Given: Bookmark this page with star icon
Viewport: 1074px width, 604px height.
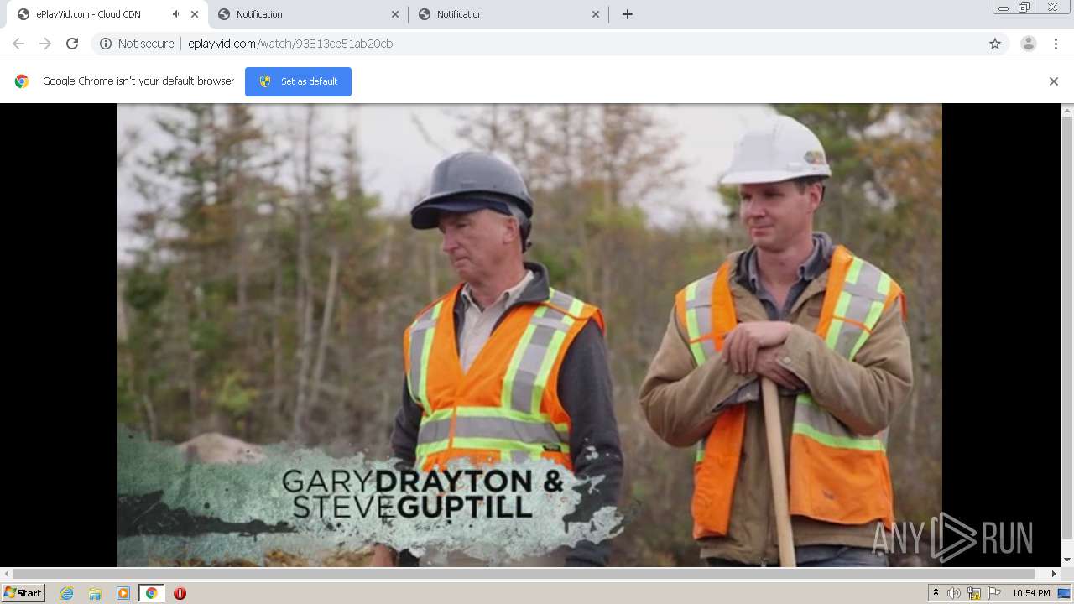Looking at the screenshot, I should coord(995,44).
